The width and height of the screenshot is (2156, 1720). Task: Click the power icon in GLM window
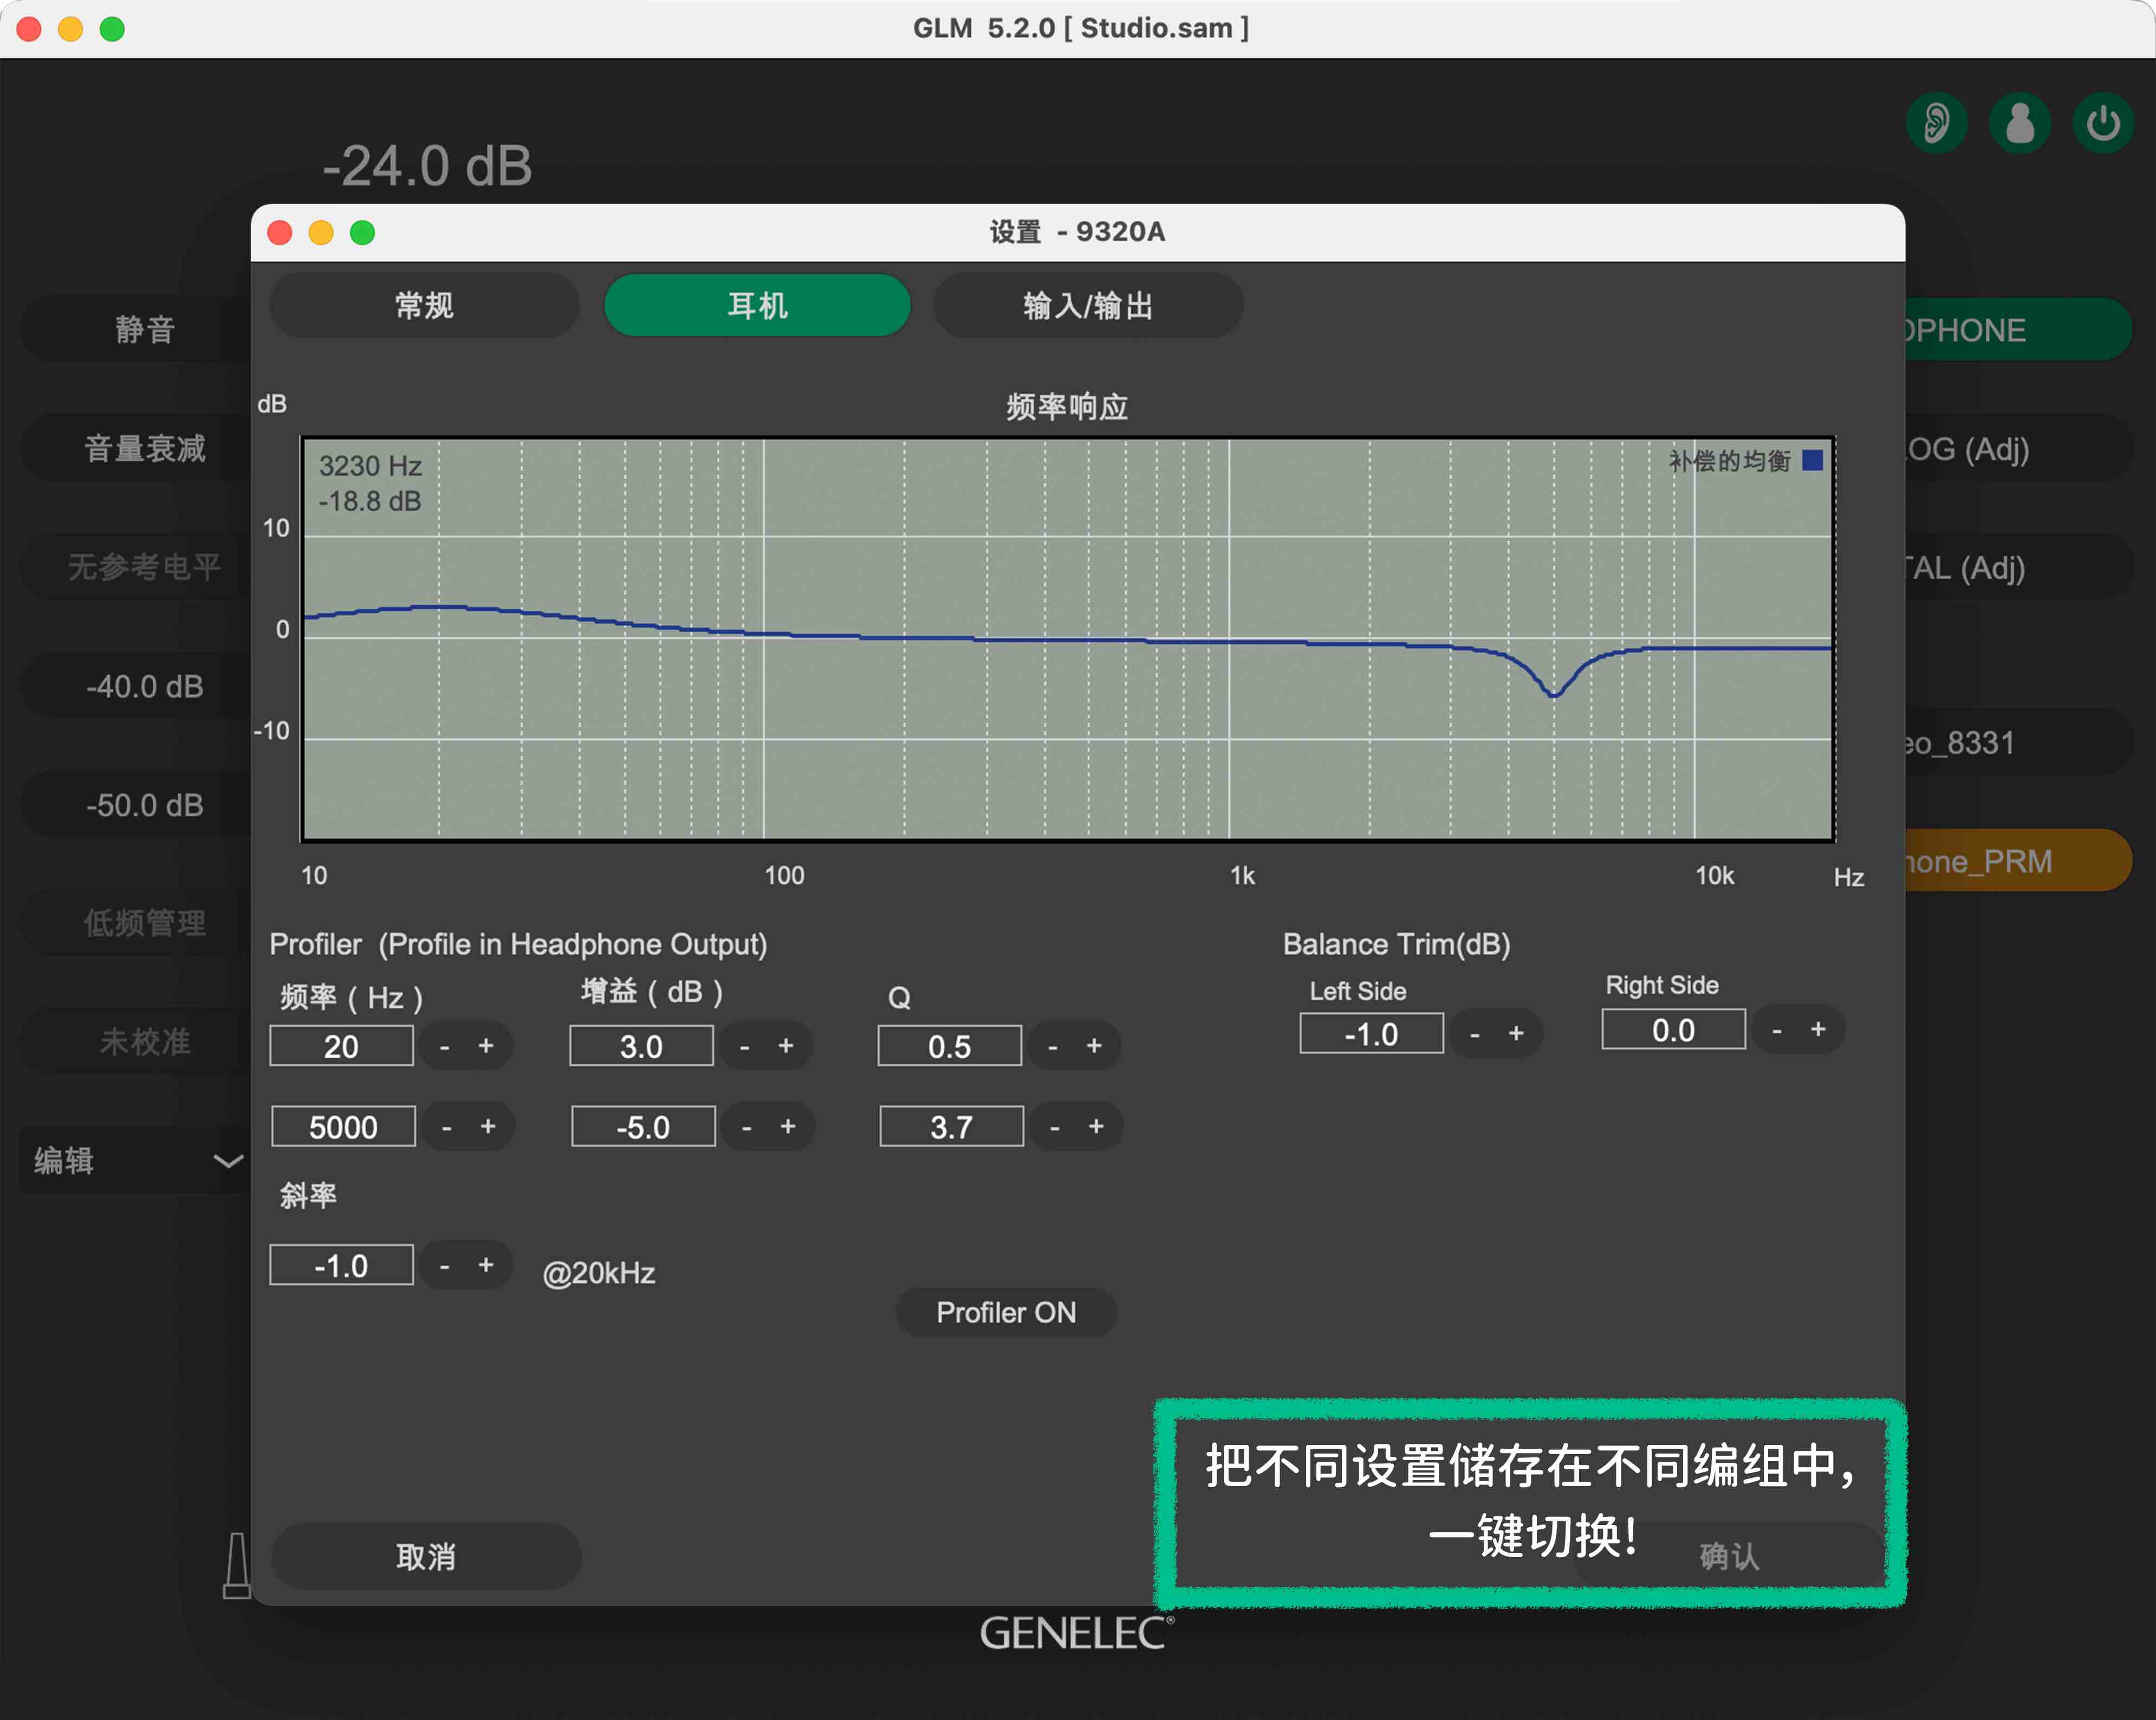tap(2103, 123)
